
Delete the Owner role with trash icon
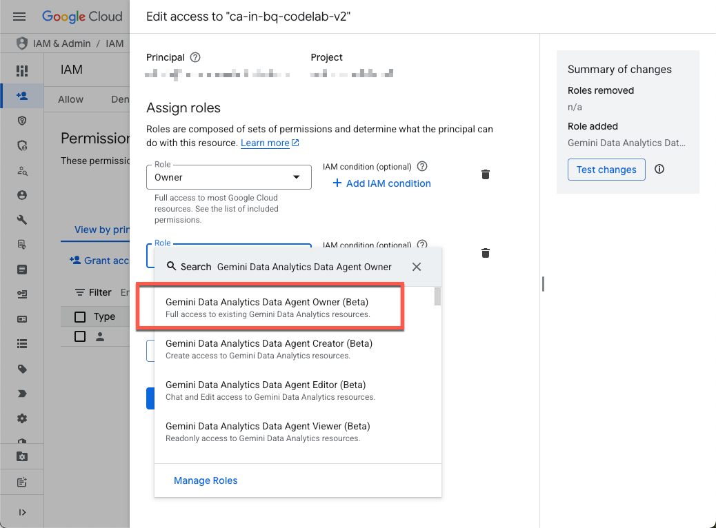click(x=486, y=174)
